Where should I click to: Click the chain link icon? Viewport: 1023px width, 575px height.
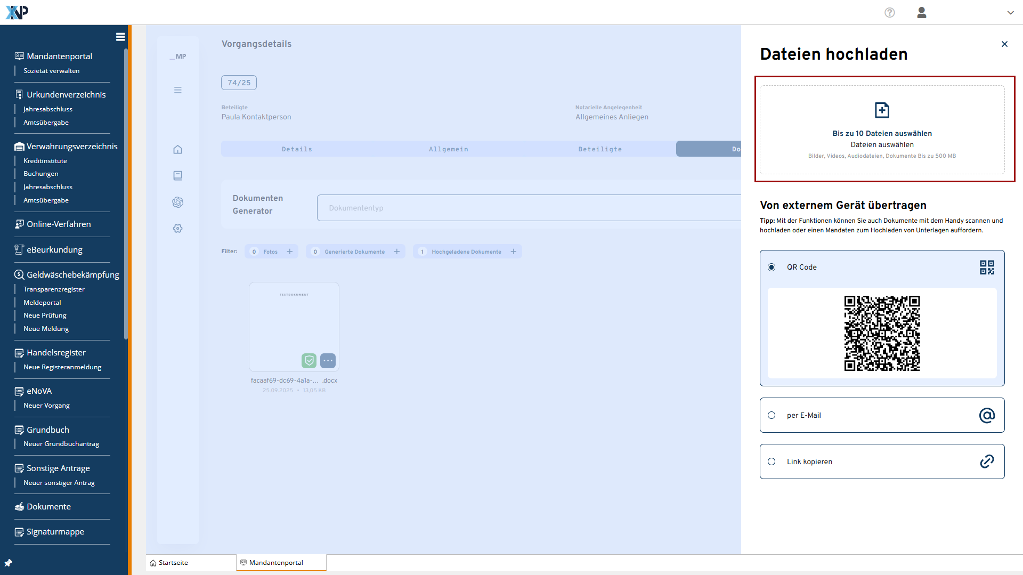[987, 461]
